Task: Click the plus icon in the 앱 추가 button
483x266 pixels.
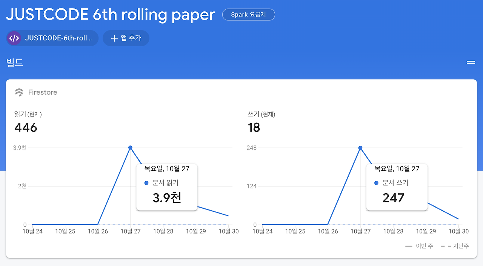Action: [114, 38]
